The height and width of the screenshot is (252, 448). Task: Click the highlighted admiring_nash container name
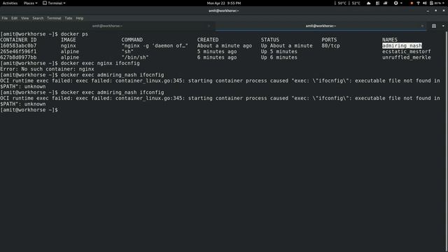pos(402,45)
